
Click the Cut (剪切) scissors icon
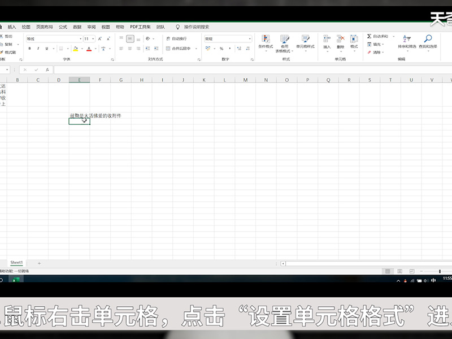[x=2, y=36]
